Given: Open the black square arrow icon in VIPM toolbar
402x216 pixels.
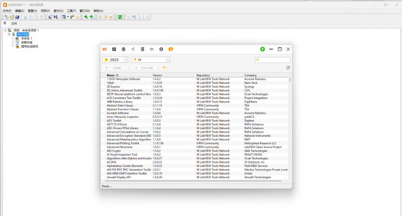Looking at the screenshot, I should coord(114,49).
